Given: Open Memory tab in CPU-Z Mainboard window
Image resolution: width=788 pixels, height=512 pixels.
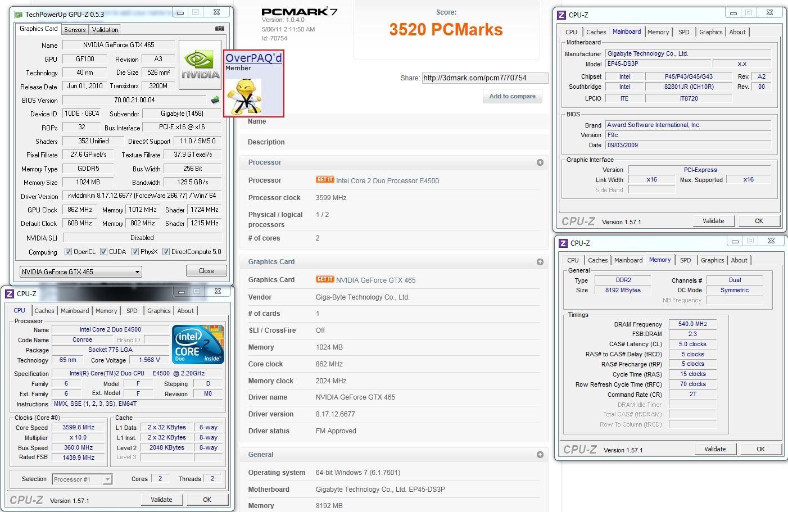Looking at the screenshot, I should [x=658, y=32].
